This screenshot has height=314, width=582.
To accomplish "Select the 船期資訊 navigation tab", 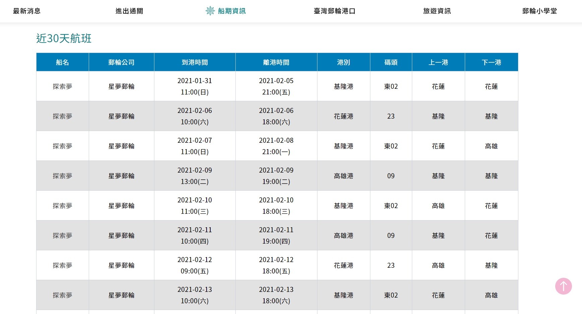I will (232, 11).
